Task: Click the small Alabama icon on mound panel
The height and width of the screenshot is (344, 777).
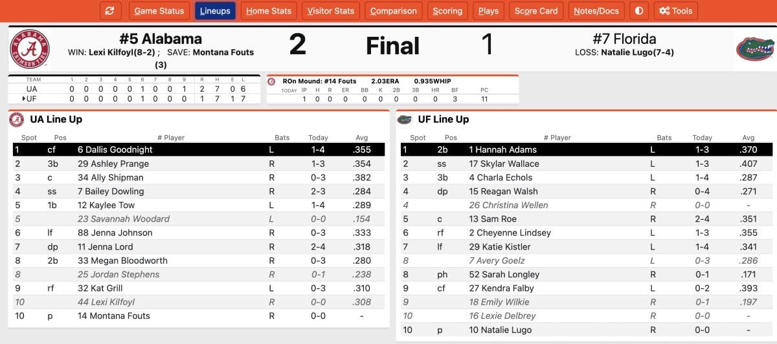Action: [x=271, y=81]
